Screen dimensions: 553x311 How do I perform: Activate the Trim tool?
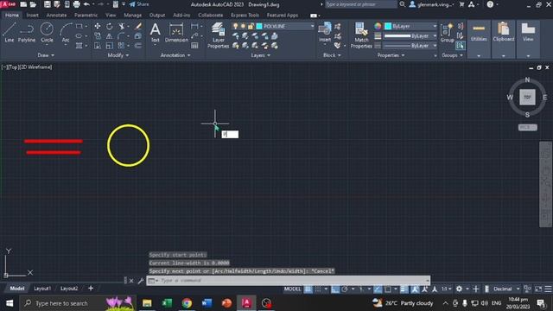pyautogui.click(x=122, y=27)
